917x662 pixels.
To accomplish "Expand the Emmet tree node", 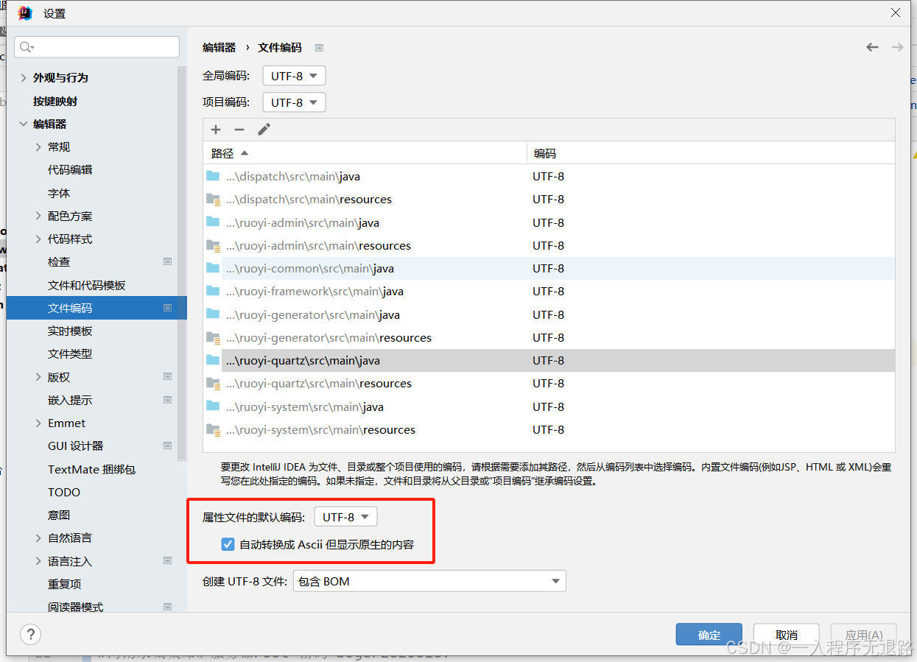I will [x=38, y=423].
